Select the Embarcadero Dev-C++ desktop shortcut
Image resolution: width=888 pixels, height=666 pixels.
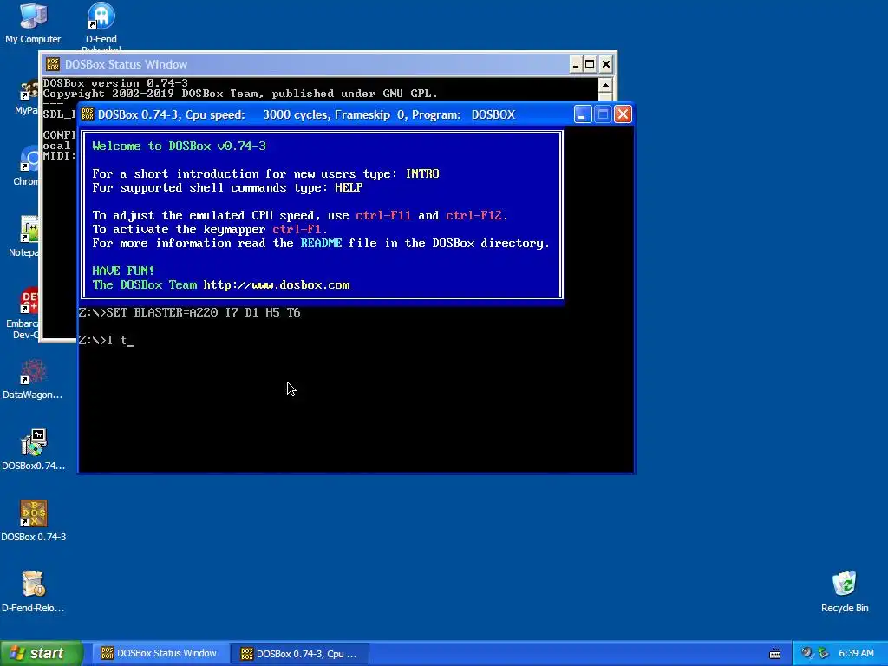pyautogui.click(x=23, y=313)
